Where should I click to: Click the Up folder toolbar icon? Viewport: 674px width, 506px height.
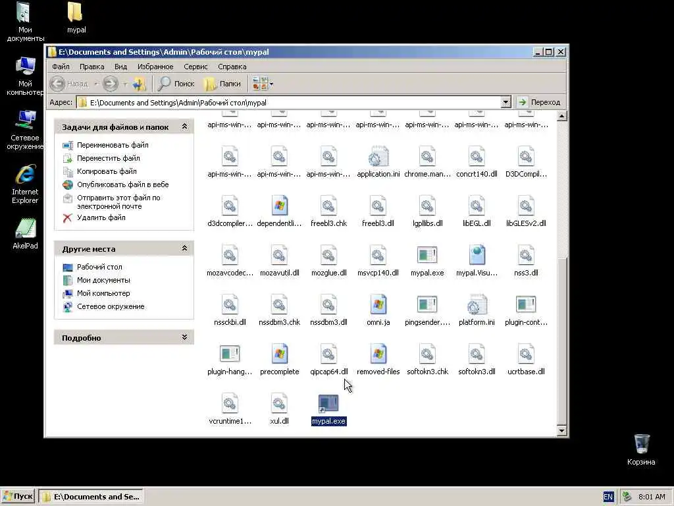(140, 84)
